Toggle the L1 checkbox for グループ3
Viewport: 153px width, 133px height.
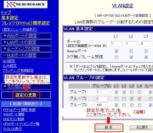116,105
